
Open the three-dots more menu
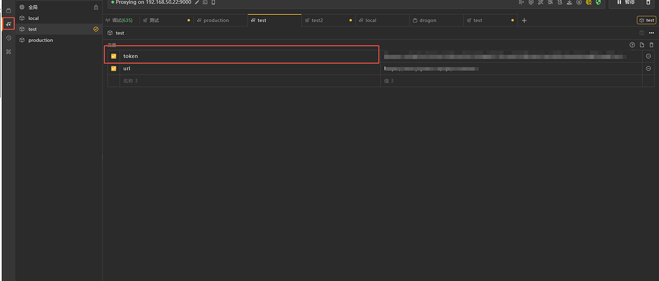[651, 33]
